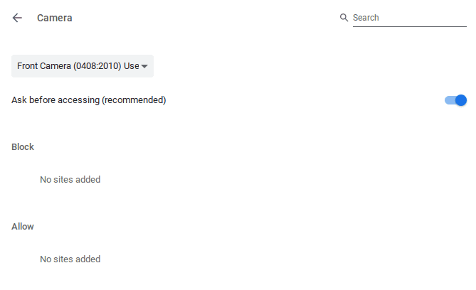Click the Ask before accessing (recommended) label
The width and height of the screenshot is (476, 290).
pos(89,100)
